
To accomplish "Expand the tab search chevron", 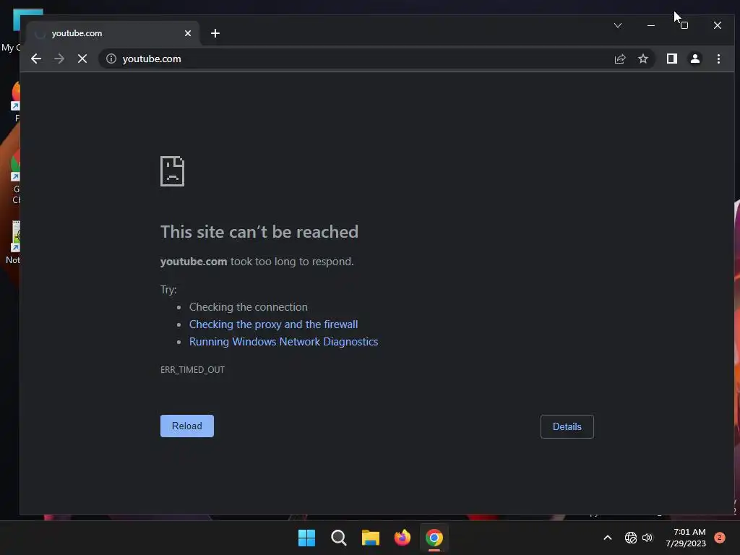I will tap(618, 25).
